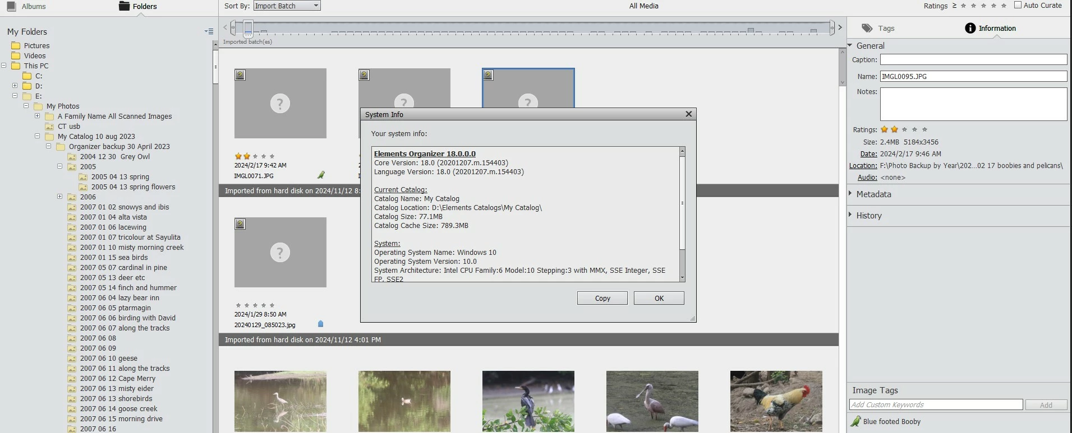Set five-star rating in Information panel
The height and width of the screenshot is (433, 1072).
tap(924, 129)
